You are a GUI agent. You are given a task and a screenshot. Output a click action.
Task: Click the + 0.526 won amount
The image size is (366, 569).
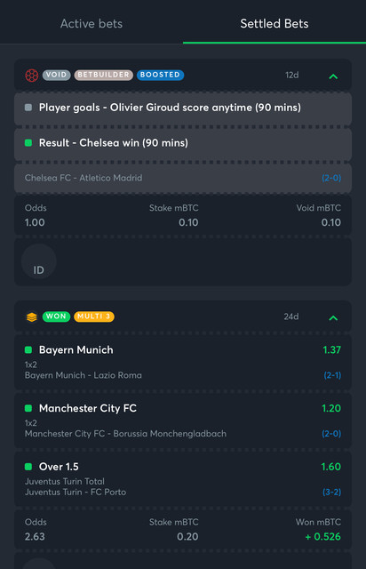click(x=322, y=536)
